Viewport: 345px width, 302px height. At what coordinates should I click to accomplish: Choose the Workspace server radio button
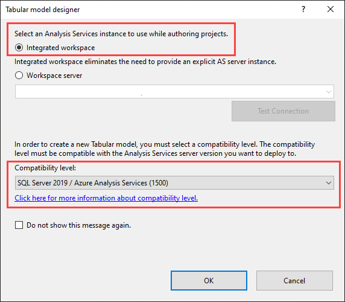19,75
